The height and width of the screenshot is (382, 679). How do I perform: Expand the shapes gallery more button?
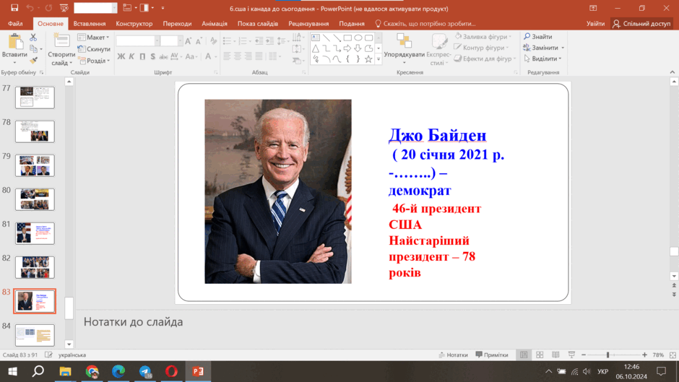click(379, 59)
